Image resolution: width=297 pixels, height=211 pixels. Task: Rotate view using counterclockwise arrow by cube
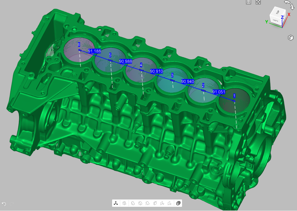click(x=287, y=2)
